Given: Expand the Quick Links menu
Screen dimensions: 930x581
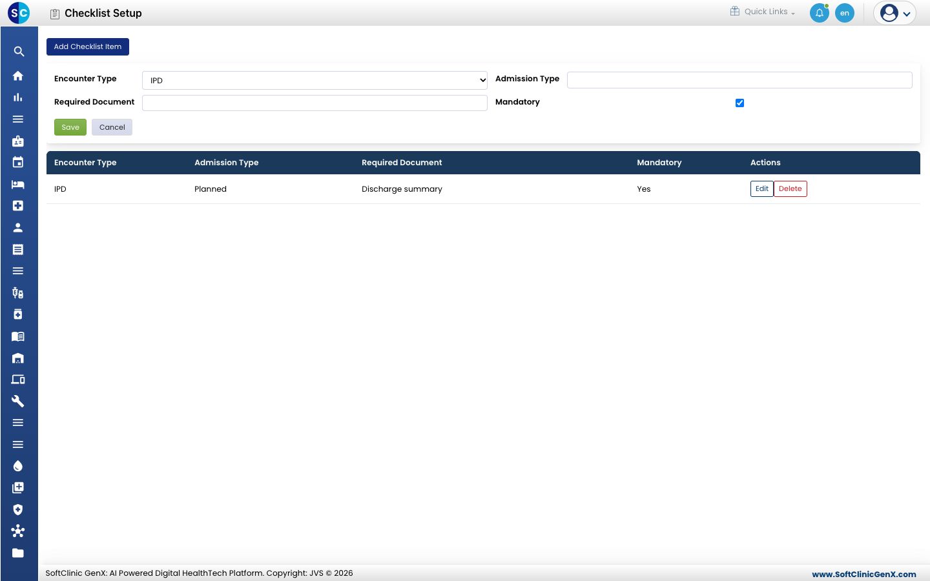Looking at the screenshot, I should pyautogui.click(x=763, y=12).
